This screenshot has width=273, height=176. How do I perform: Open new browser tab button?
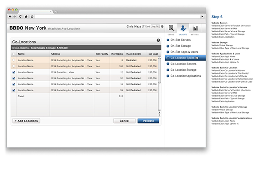coord(56,11)
